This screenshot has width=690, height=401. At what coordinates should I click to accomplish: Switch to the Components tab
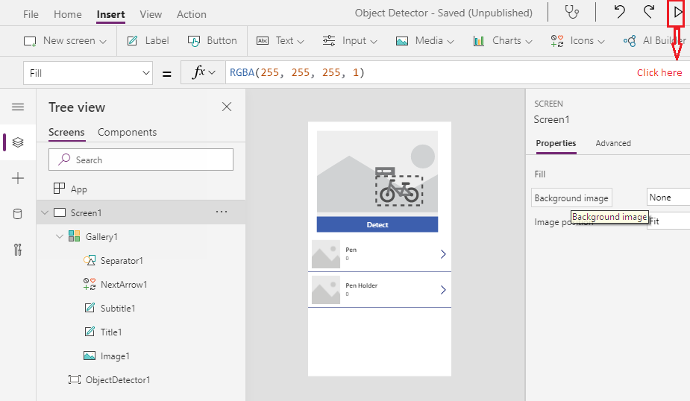[x=127, y=133]
